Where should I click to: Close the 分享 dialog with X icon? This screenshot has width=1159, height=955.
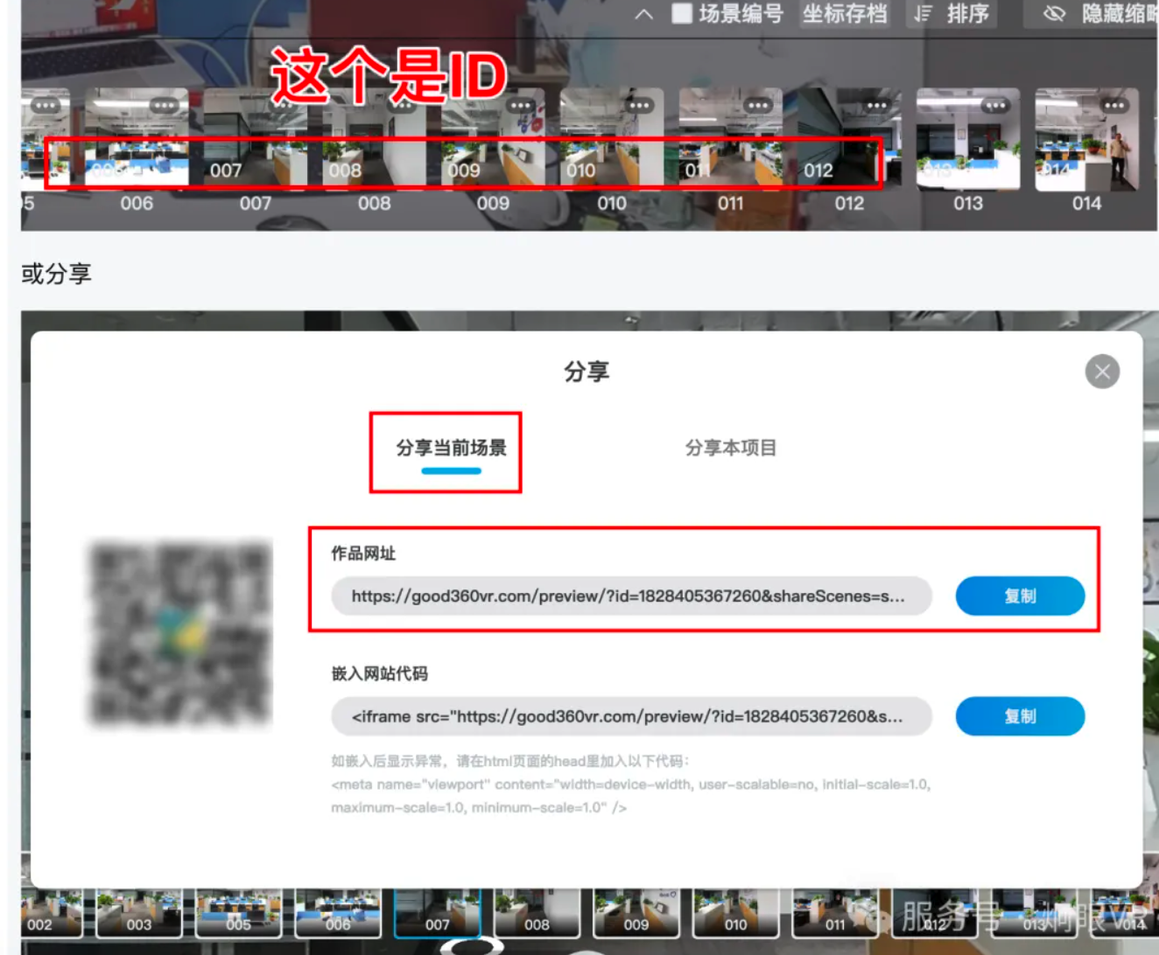1102,372
